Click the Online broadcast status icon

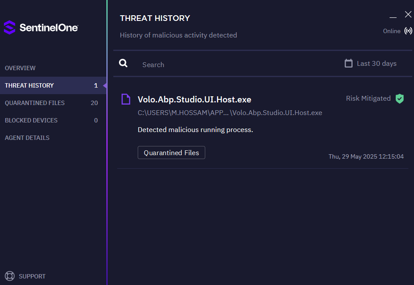[408, 31]
